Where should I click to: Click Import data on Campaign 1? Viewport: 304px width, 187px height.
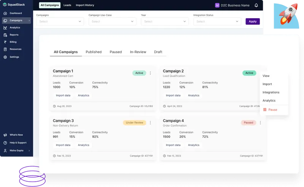[x=63, y=95]
